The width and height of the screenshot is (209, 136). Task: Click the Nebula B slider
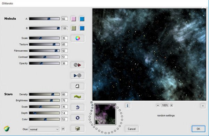(x=44, y=28)
